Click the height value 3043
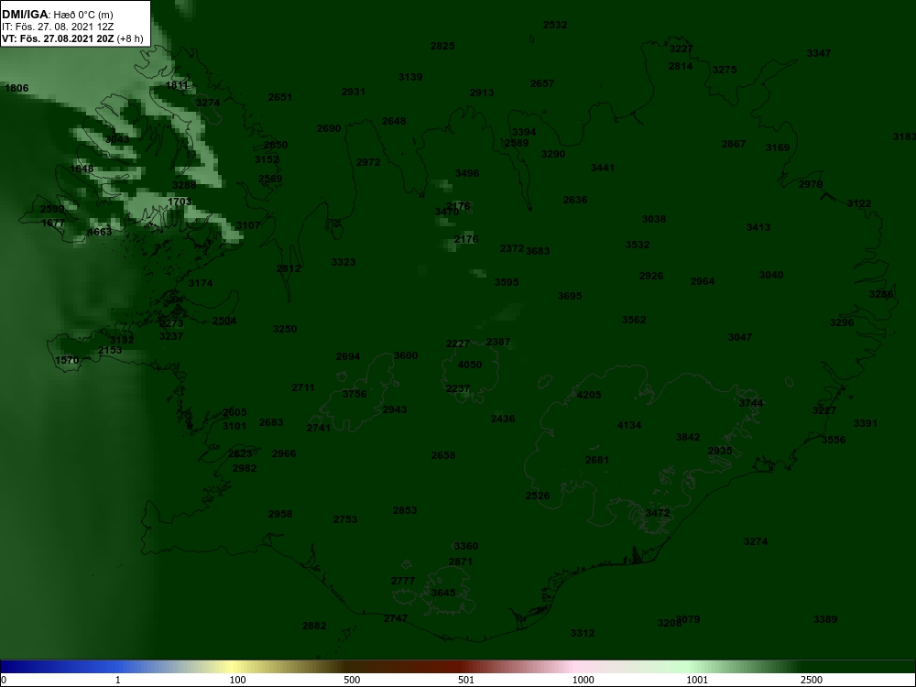Image resolution: width=916 pixels, height=687 pixels. coord(117,139)
